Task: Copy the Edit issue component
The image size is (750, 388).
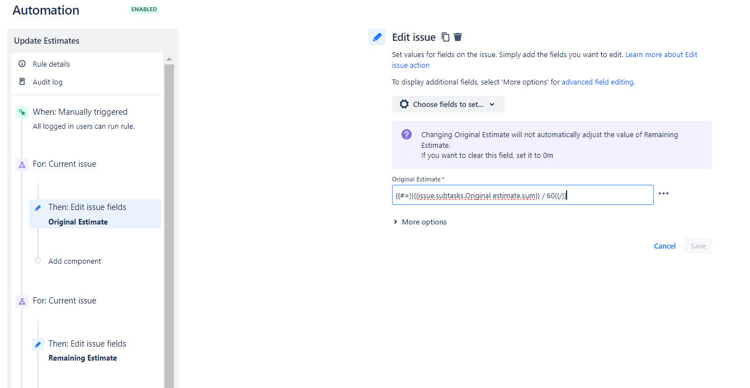Action: click(445, 37)
